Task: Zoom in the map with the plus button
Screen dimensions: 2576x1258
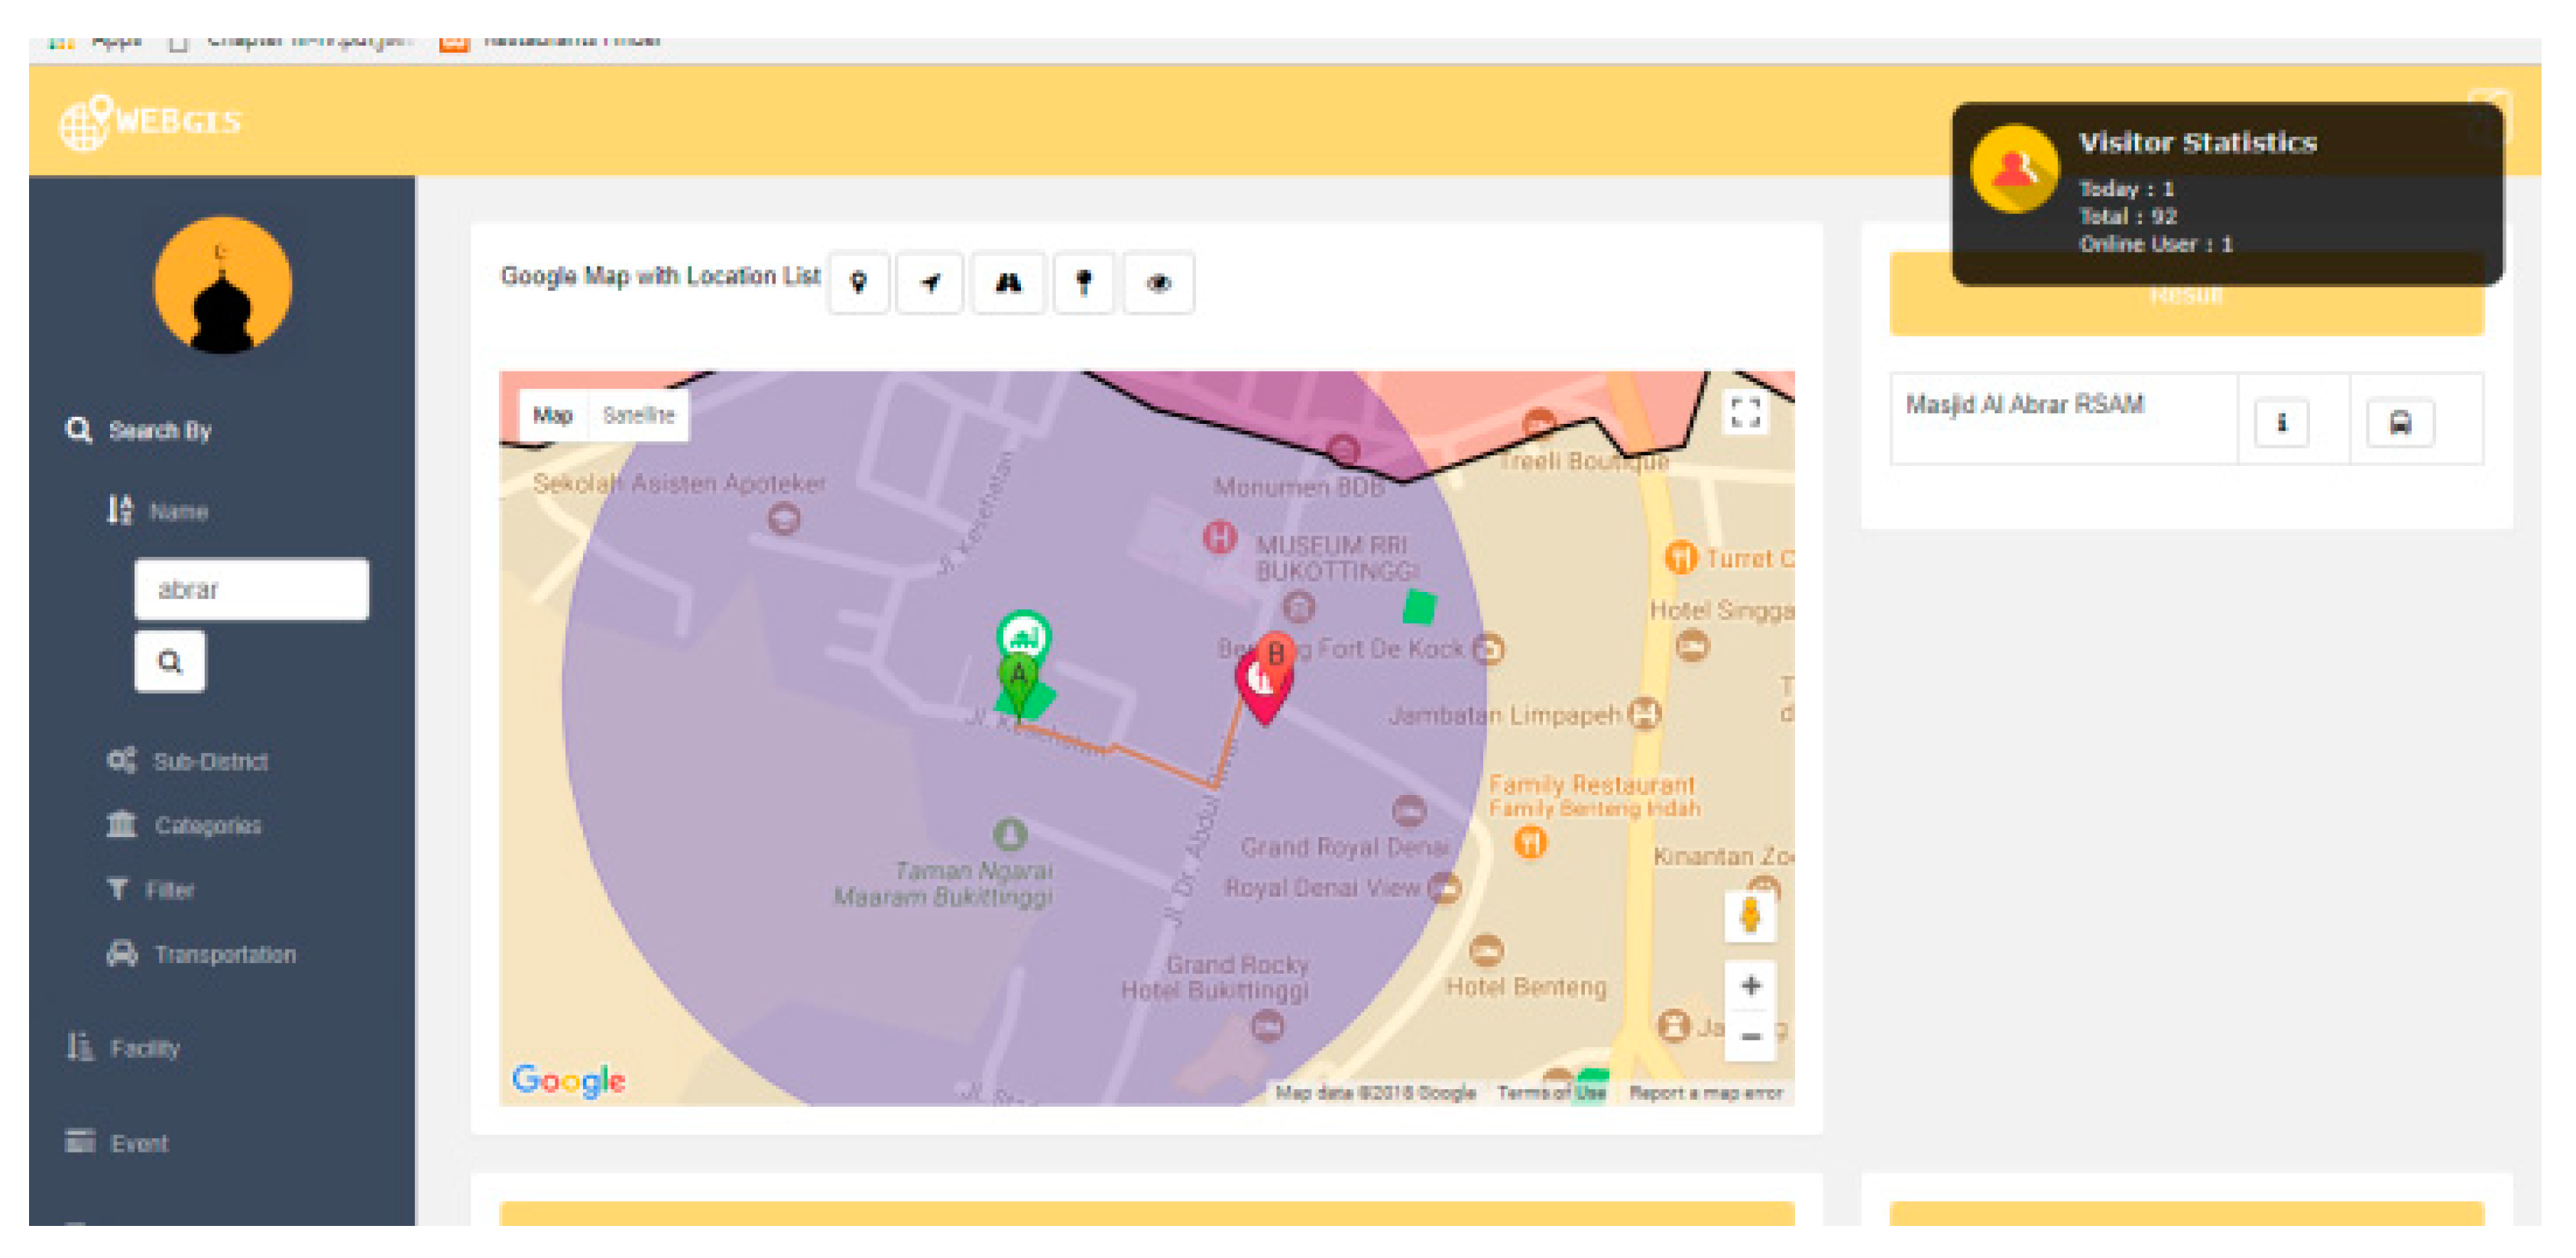Action: 1750,985
